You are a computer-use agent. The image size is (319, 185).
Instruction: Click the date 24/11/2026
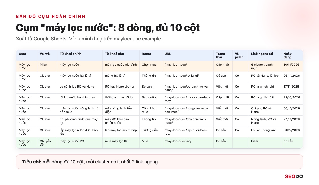tap(292, 119)
